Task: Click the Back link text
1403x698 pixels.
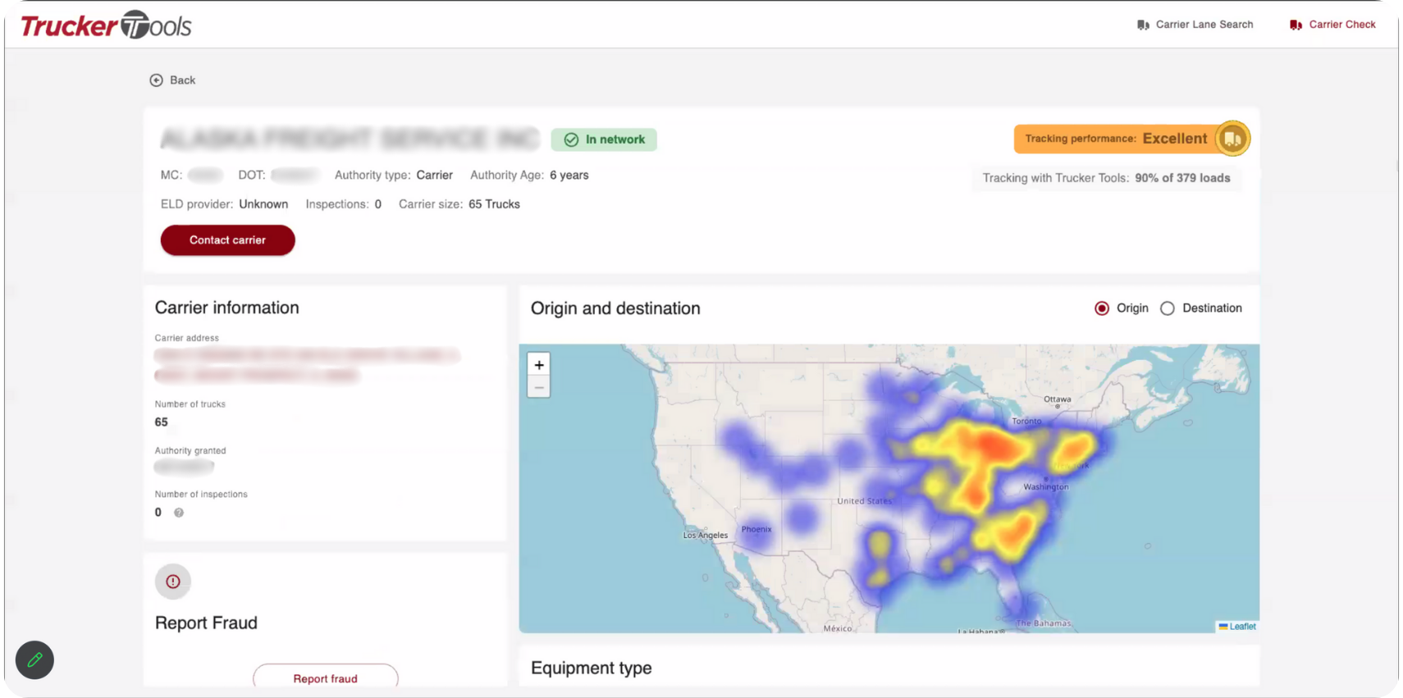Action: (x=182, y=80)
